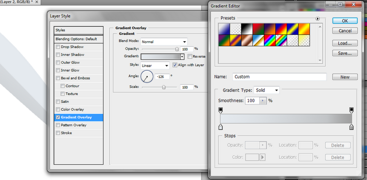Viewport: 367px width, 180px height.
Task: Select the blue foreground-to-background gradient preset
Action: coord(224,29)
